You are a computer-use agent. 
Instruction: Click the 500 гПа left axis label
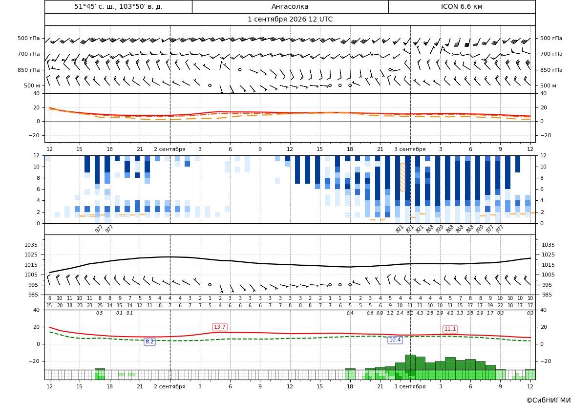click(29, 38)
